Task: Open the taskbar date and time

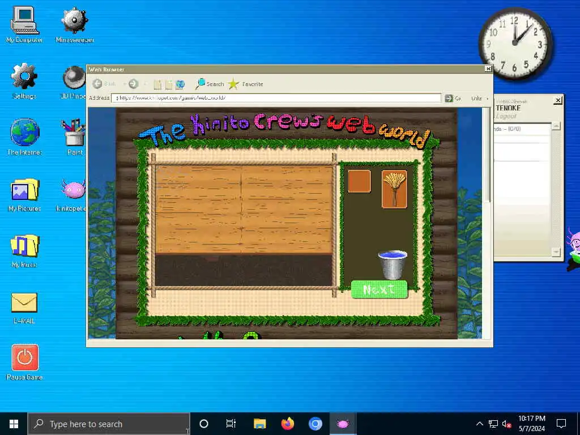Action: (x=531, y=424)
